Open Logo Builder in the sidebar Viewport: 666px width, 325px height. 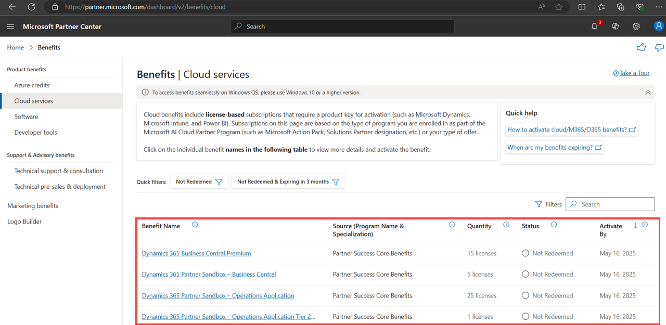point(24,222)
